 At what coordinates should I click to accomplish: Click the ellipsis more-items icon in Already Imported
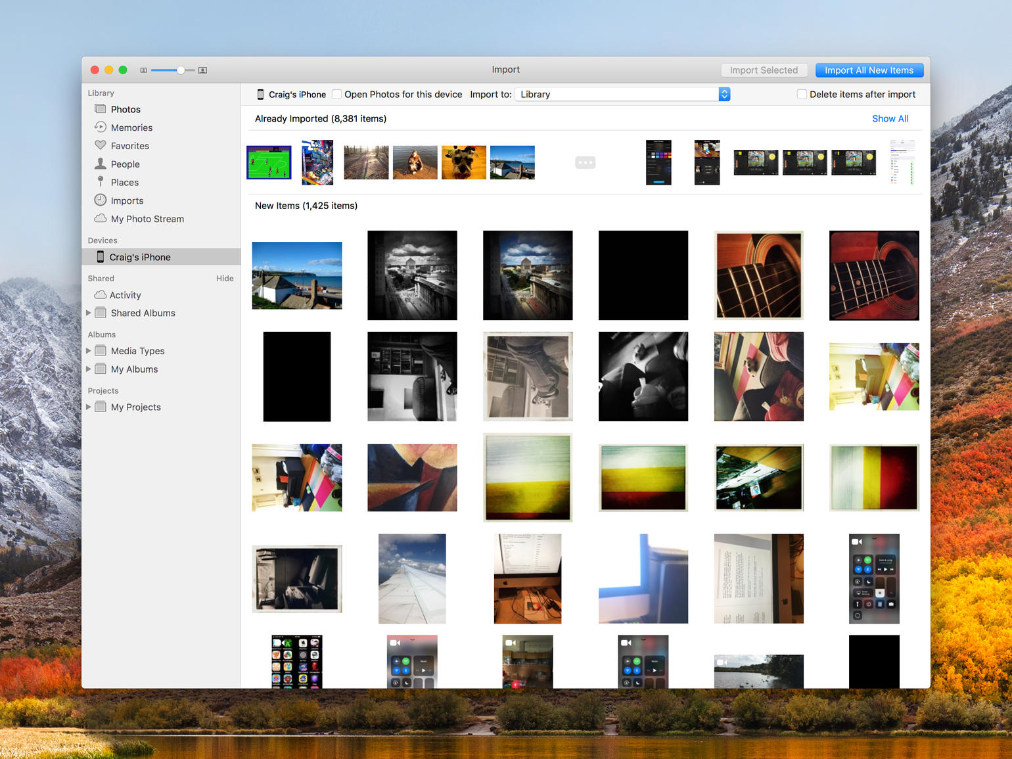click(x=585, y=162)
